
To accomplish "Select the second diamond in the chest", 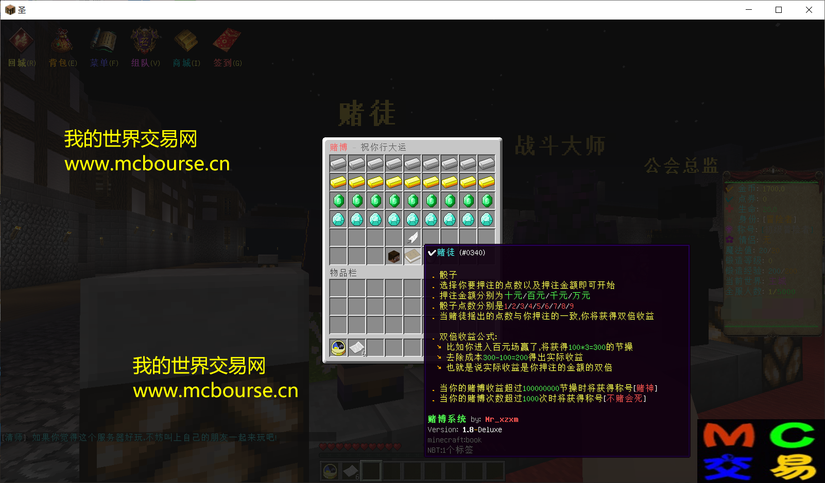I will (x=357, y=219).
